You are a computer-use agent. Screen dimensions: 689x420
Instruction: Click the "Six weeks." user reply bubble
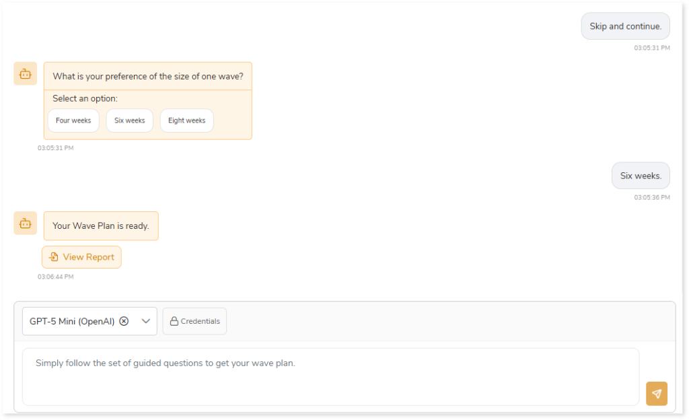click(x=641, y=176)
